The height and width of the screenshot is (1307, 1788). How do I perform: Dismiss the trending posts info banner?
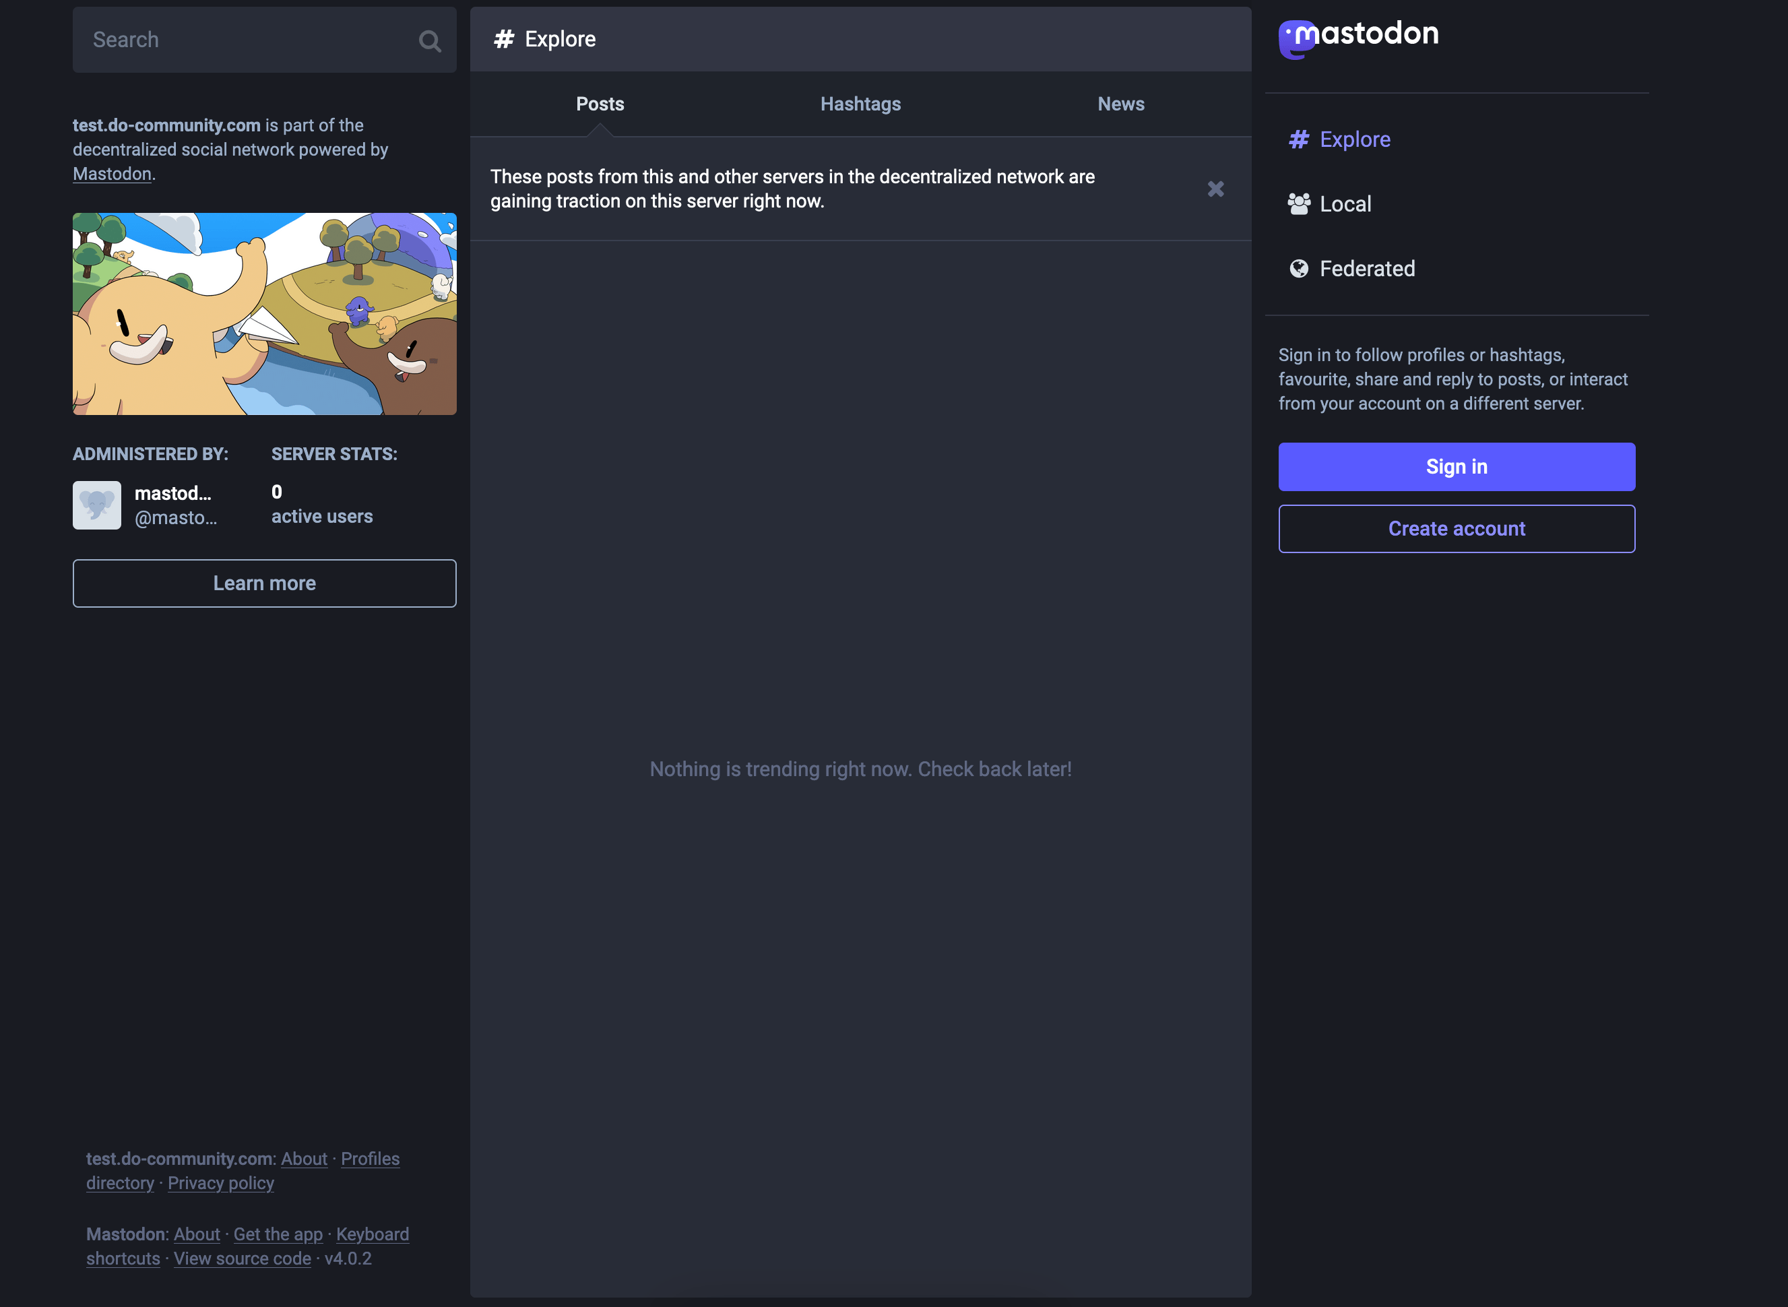pyautogui.click(x=1215, y=189)
